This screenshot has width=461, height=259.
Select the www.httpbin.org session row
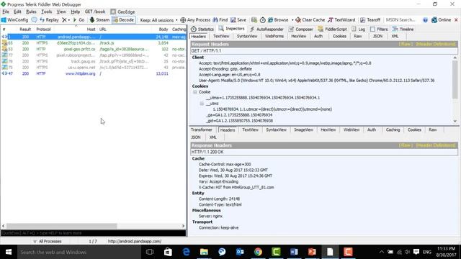[x=93, y=73]
